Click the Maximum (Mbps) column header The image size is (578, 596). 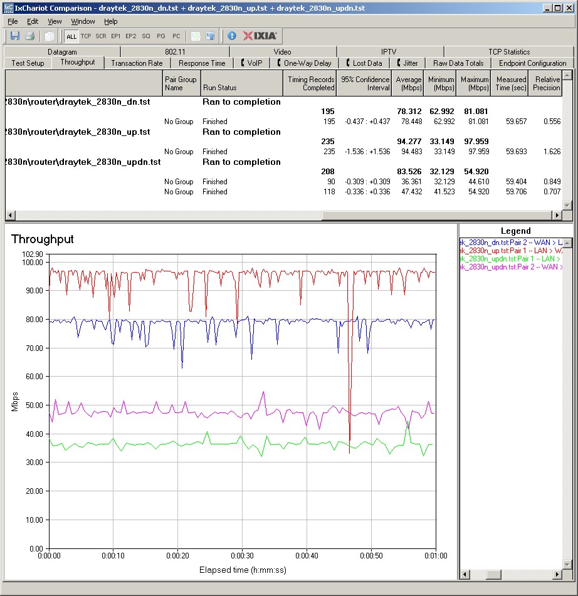tap(473, 83)
